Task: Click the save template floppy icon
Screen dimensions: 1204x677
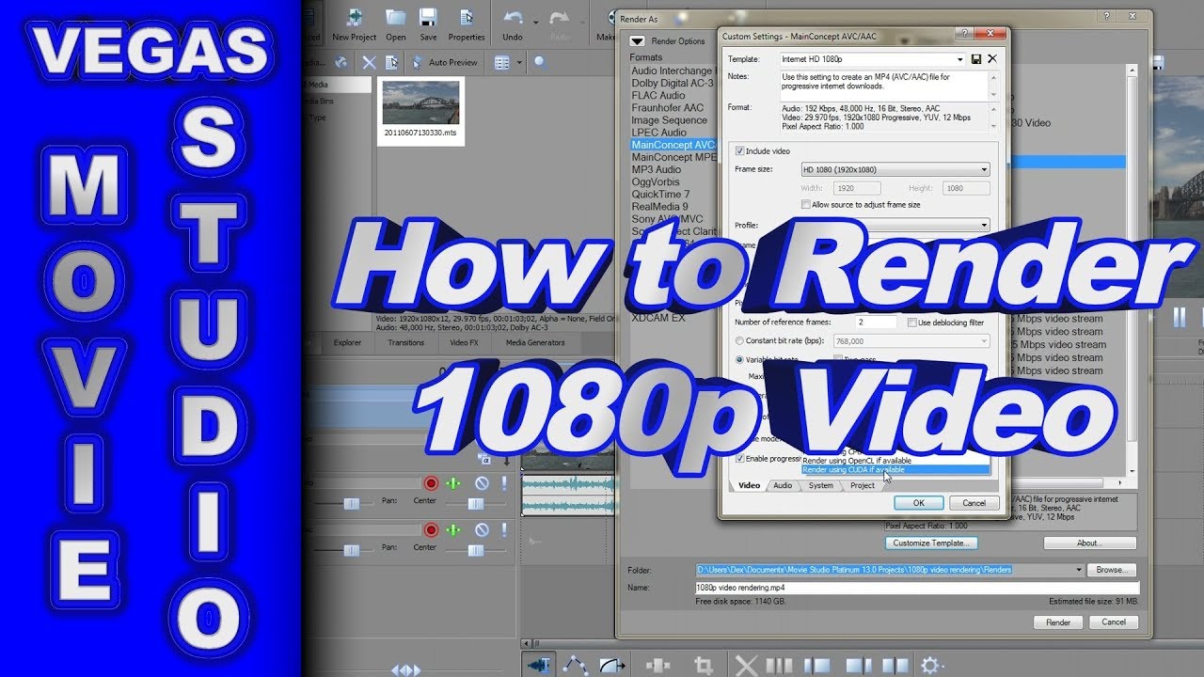Action: point(976,59)
